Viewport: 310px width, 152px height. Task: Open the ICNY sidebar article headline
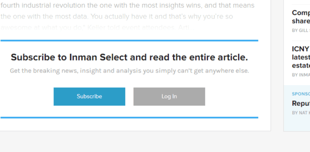[301, 57]
